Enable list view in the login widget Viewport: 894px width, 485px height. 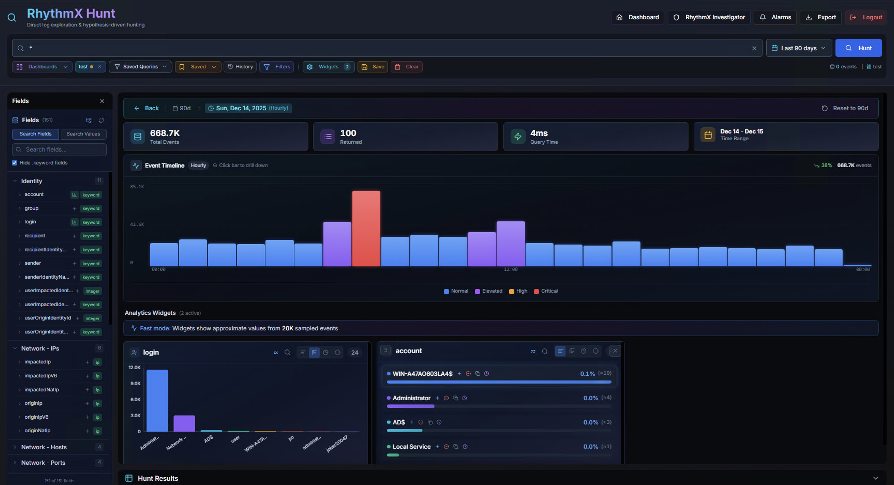coord(302,352)
